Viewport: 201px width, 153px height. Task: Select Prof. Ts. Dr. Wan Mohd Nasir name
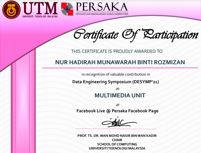click(117, 136)
